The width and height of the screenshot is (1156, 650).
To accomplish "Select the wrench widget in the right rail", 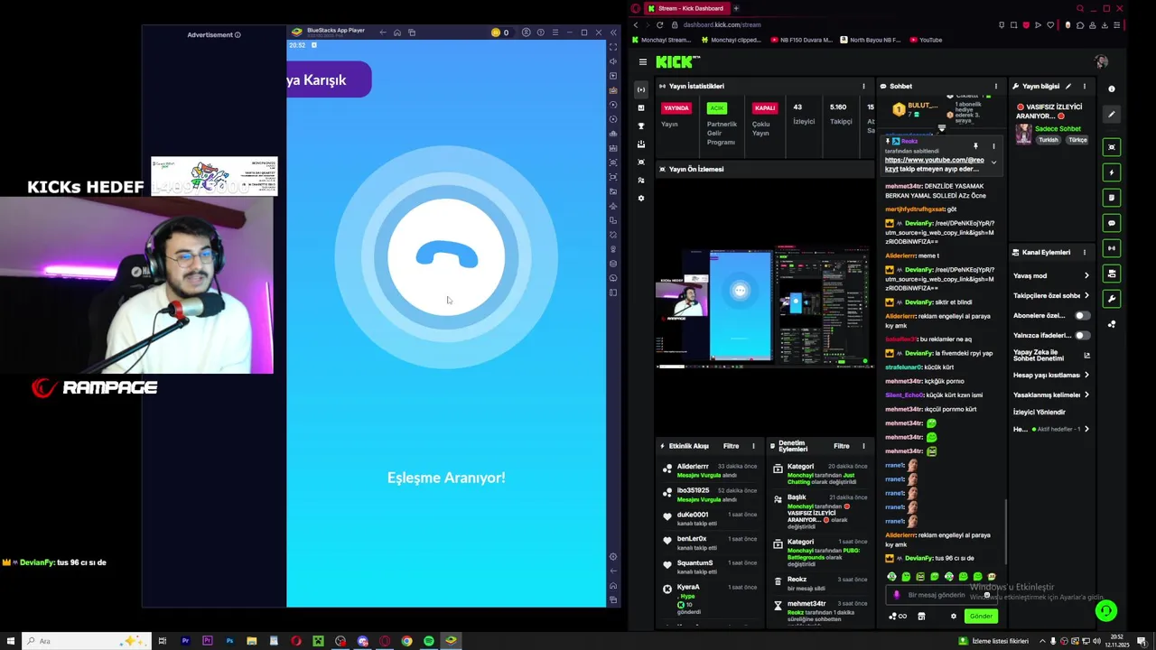I will [1112, 299].
